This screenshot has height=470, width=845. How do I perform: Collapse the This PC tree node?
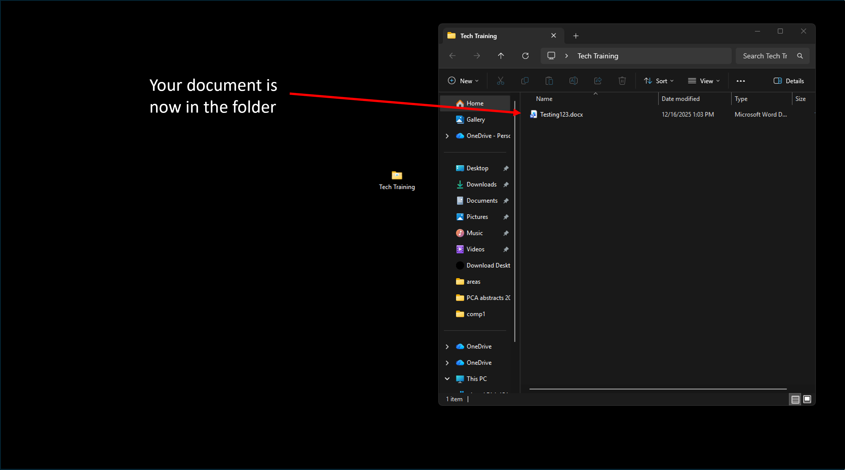447,378
